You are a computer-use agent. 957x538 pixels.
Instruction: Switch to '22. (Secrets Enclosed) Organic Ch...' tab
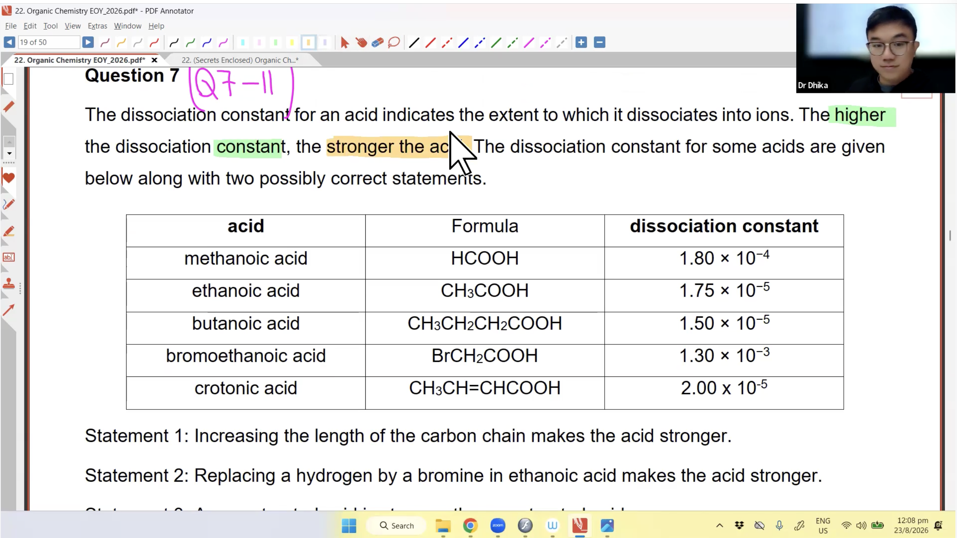(x=240, y=60)
